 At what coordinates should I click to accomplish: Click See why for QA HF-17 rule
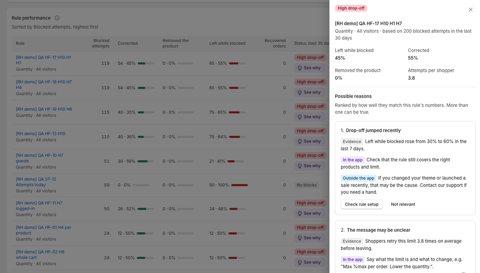(309, 68)
